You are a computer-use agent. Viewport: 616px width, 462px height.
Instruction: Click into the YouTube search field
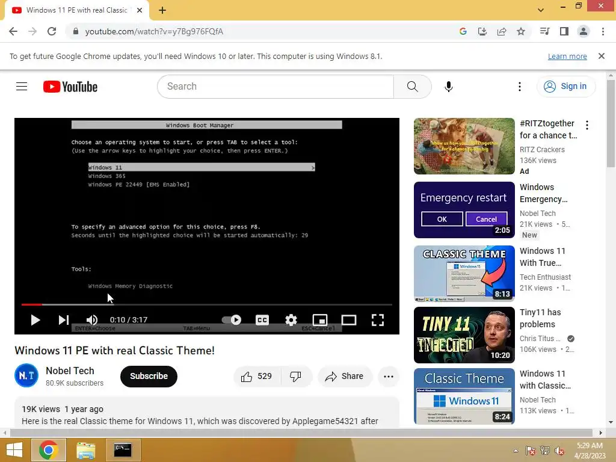click(276, 87)
